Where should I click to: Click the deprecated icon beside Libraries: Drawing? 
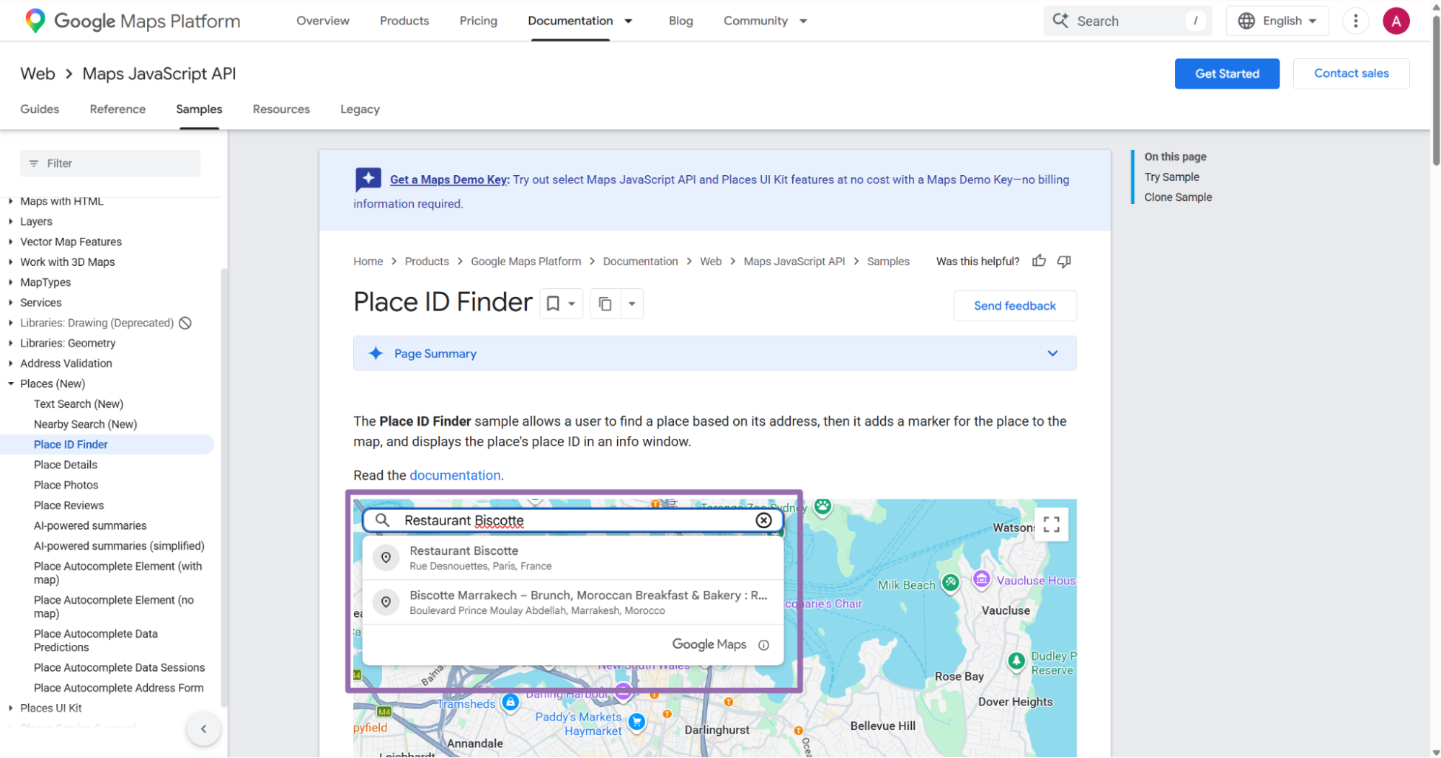tap(185, 323)
